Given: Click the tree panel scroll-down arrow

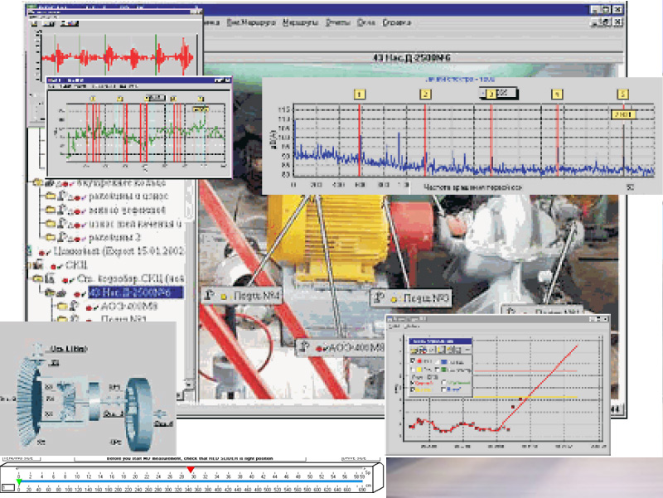Looking at the screenshot, I should pyautogui.click(x=189, y=384).
